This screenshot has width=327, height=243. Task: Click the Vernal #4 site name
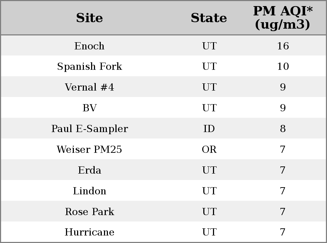pos(90,87)
